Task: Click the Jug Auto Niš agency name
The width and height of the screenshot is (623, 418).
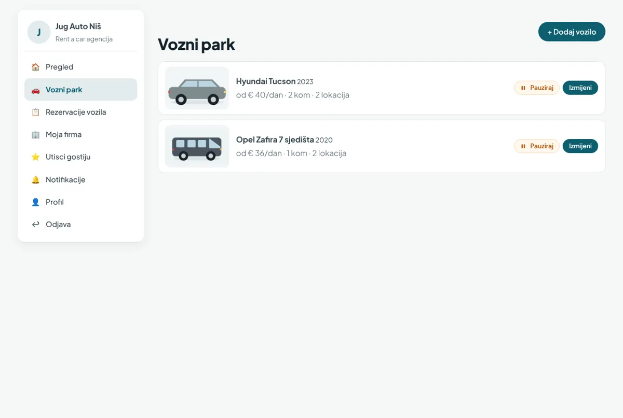Action: pyautogui.click(x=78, y=26)
